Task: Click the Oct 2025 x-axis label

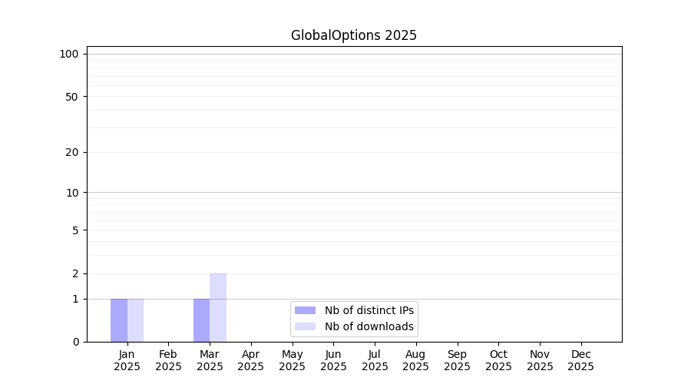Action: click(498, 360)
